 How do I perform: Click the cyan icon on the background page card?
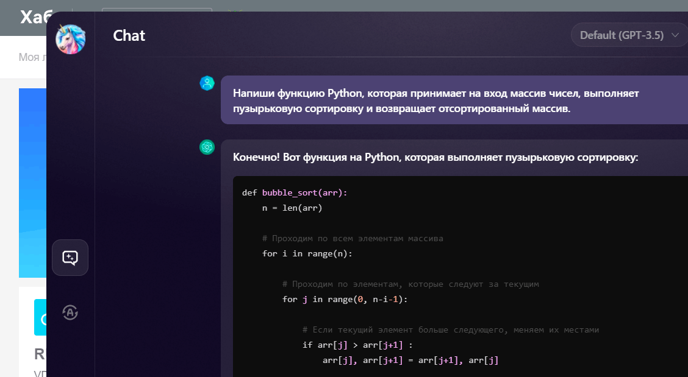coord(40,317)
